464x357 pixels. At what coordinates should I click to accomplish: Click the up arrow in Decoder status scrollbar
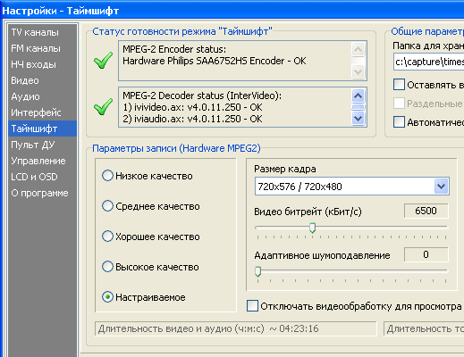358,95
